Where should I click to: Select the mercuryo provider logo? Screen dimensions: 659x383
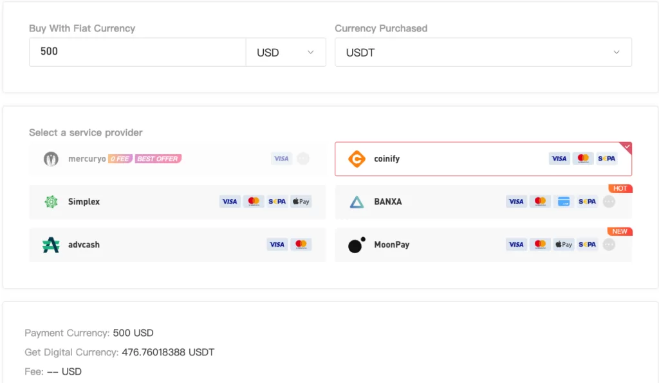pyautogui.click(x=50, y=158)
